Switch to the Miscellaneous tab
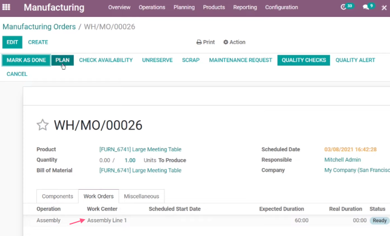Screen dimensions: 390x236 click(142, 196)
